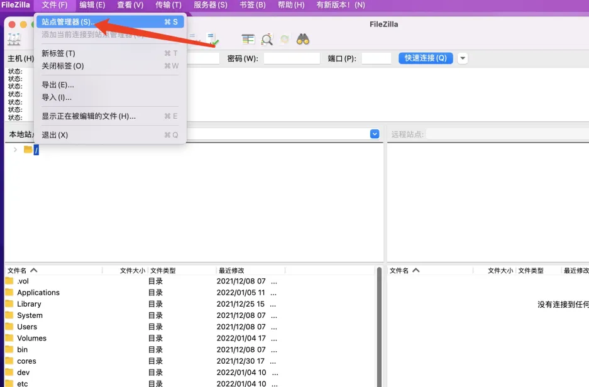Screen dimensions: 589x387
Task: Toggle directory comparison magnifier icon
Action: pos(267,40)
